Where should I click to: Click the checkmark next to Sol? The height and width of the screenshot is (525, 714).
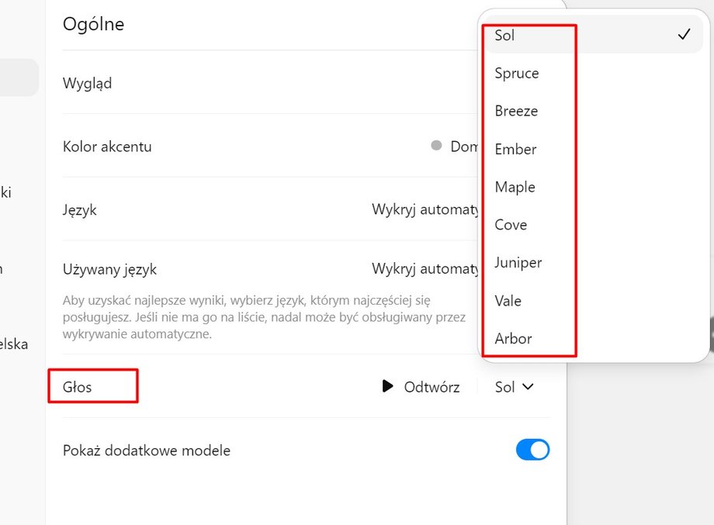(x=684, y=35)
